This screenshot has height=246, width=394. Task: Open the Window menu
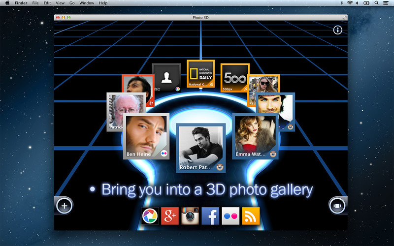pyautogui.click(x=87, y=3)
